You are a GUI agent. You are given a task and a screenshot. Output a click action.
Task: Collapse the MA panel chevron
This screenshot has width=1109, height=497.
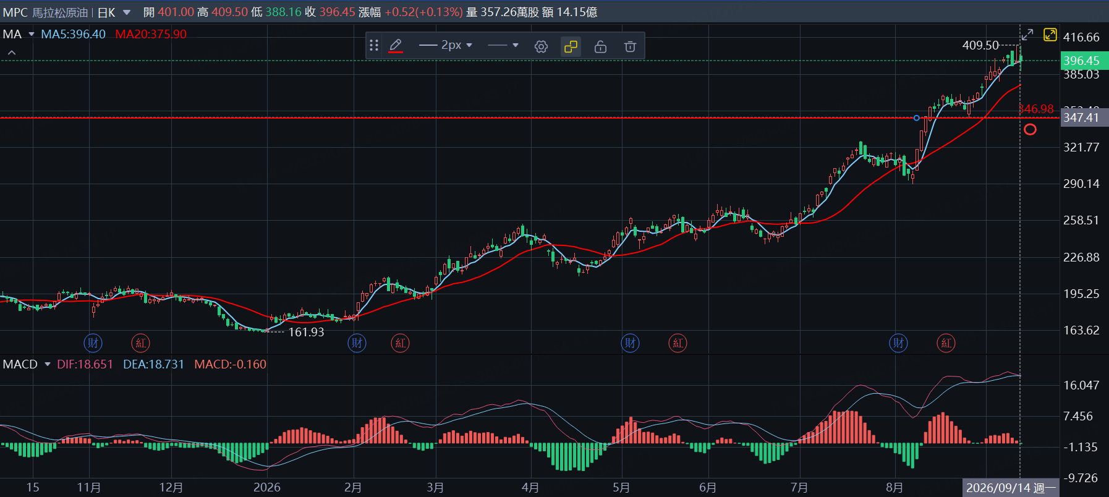pos(12,53)
